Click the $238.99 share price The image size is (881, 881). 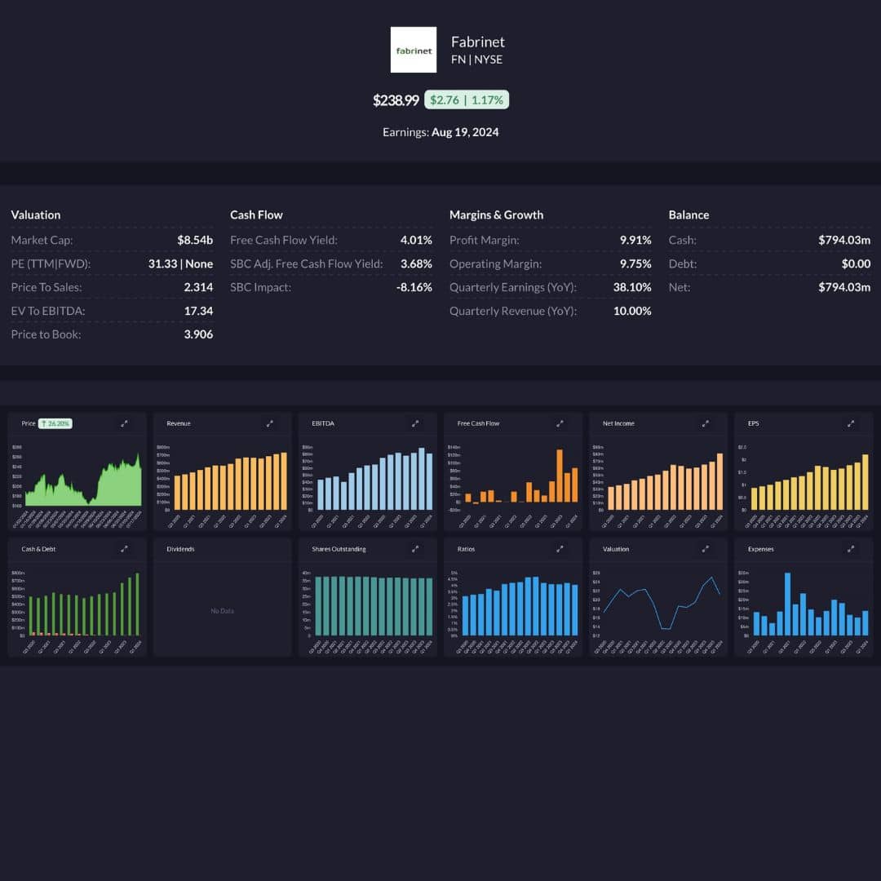point(396,100)
